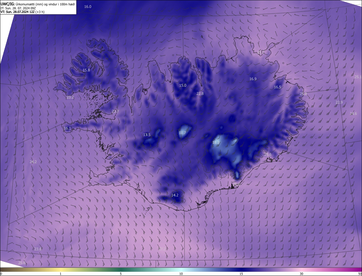Click the yellow section of the colour scale
The height and width of the screenshot is (276, 362).
pyautogui.click(x=61, y=270)
